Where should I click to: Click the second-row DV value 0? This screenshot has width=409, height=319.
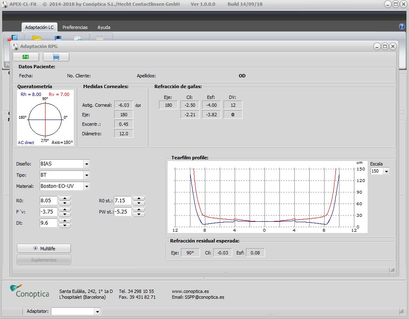point(233,115)
